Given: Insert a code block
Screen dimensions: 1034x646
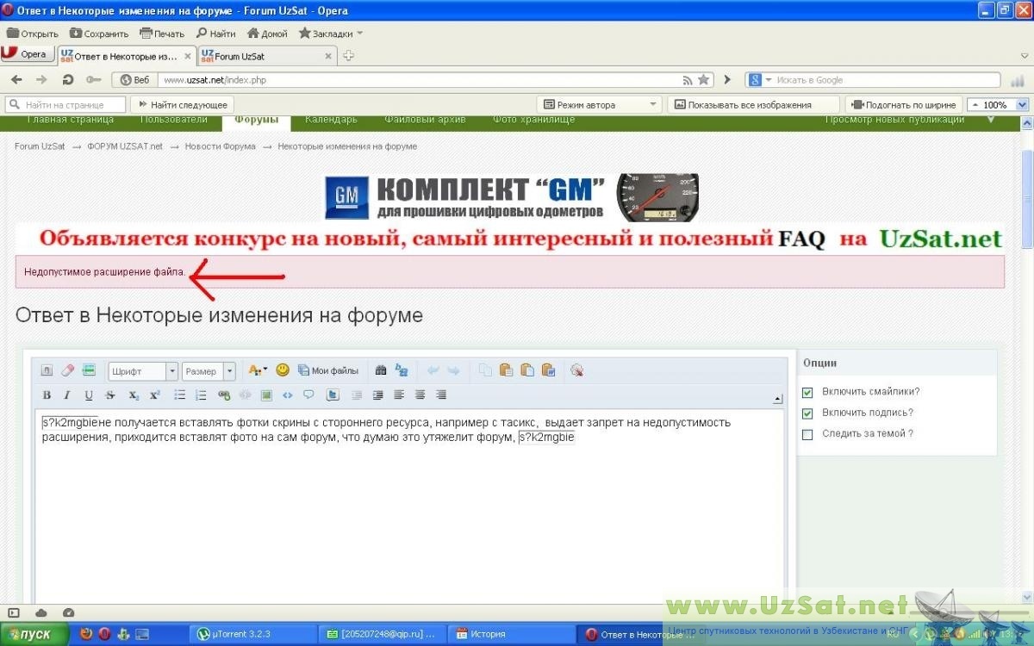Looking at the screenshot, I should pos(288,395).
